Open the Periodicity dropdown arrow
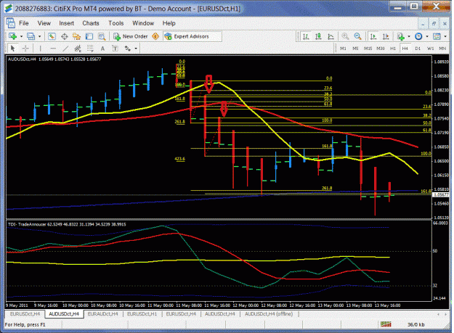Viewport: 454px width, 333px height. [427, 36]
